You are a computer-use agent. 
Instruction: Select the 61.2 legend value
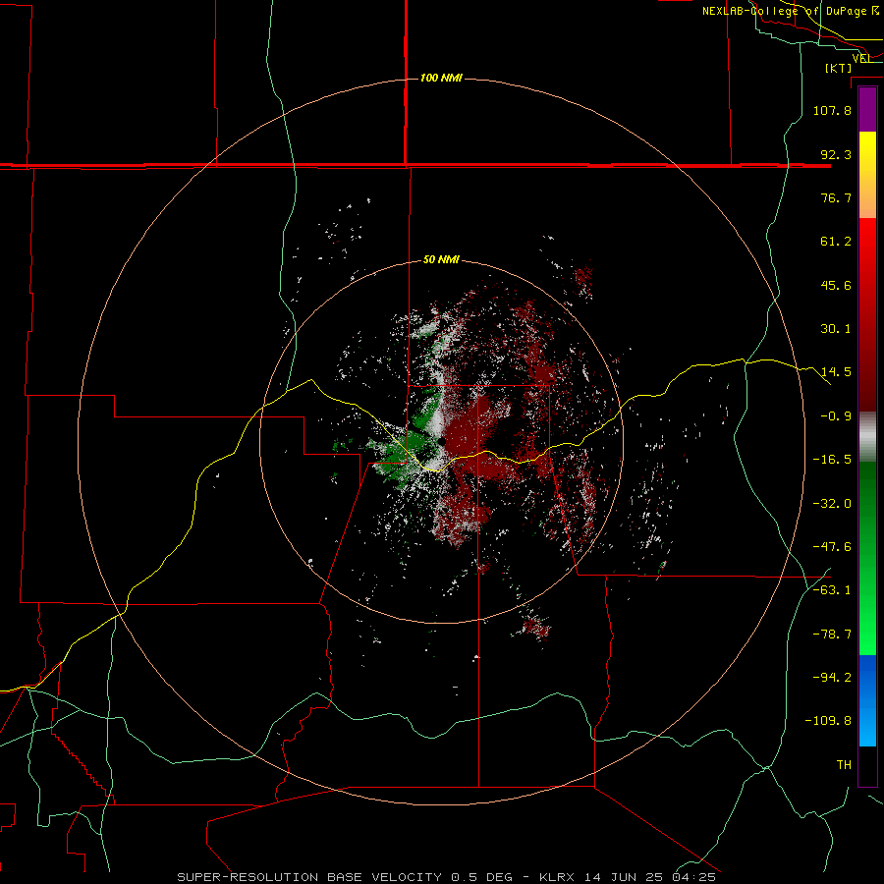point(836,242)
